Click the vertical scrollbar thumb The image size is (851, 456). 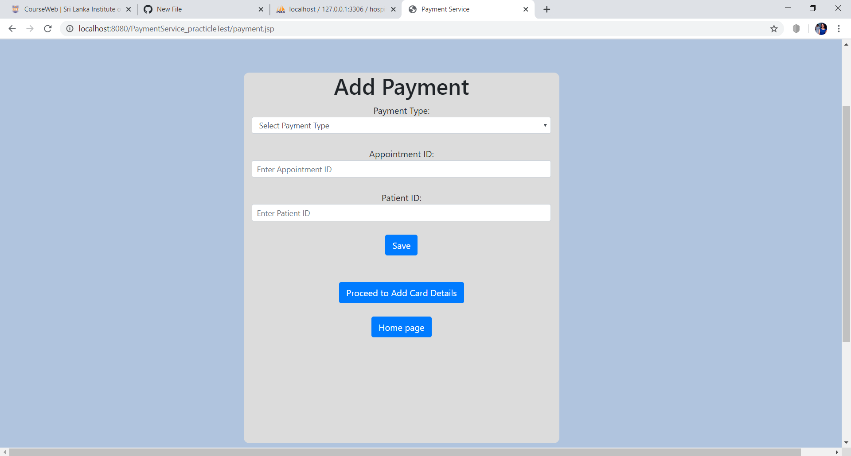click(x=846, y=224)
